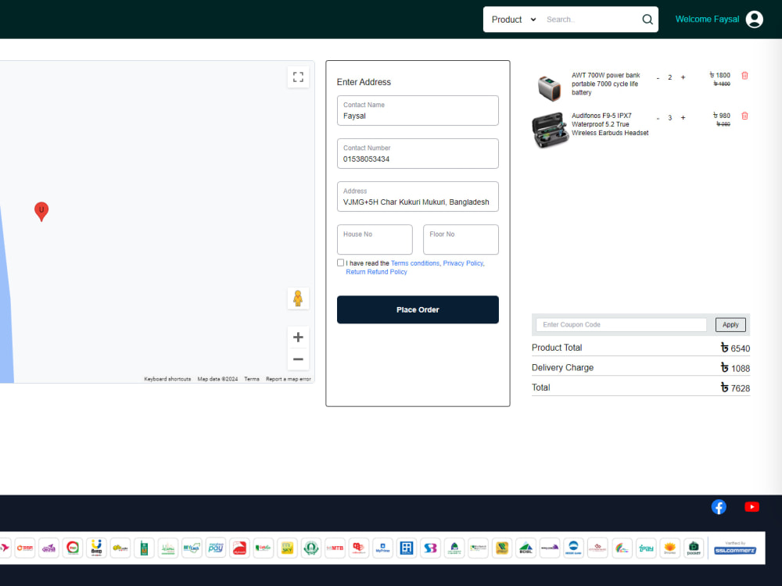Decrease AWT power bank quantity
This screenshot has height=586, width=782.
tap(658, 77)
